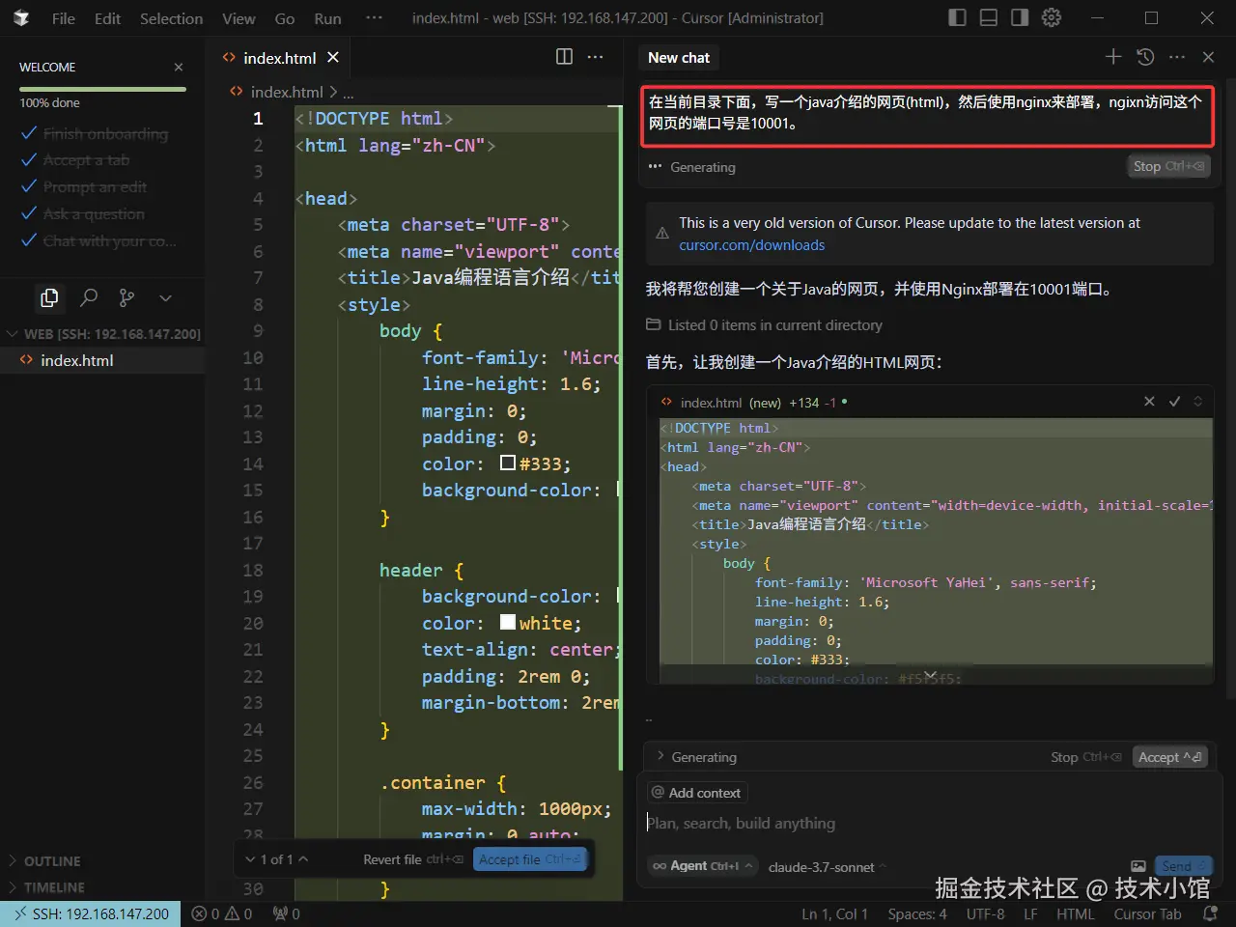Open notifications bell in status bar

[x=1210, y=913]
